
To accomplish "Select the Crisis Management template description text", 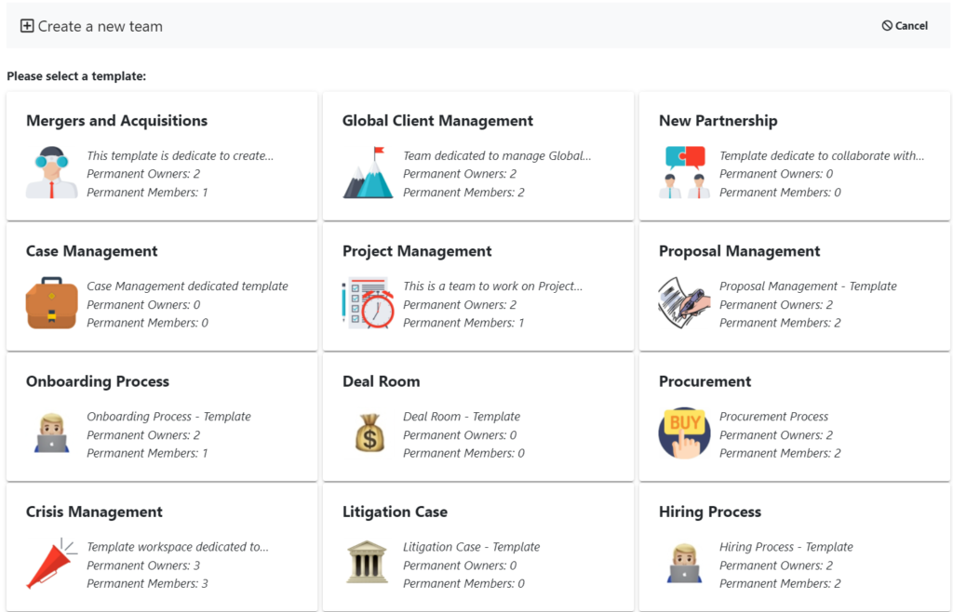I will (178, 547).
